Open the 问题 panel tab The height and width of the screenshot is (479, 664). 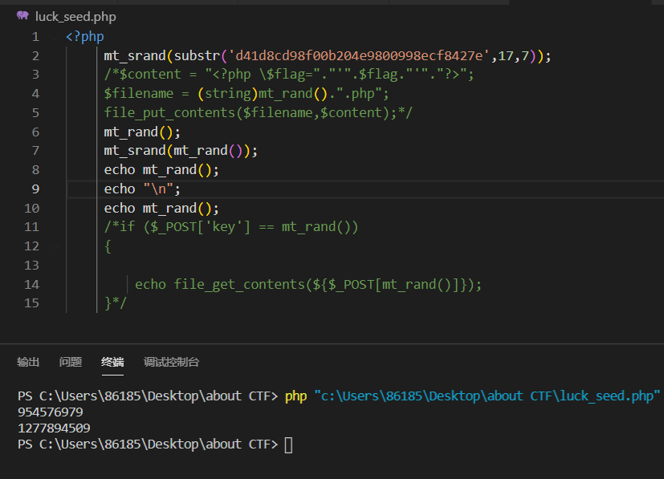71,362
